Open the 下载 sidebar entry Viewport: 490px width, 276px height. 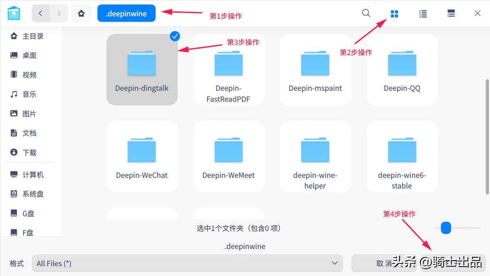(x=30, y=153)
